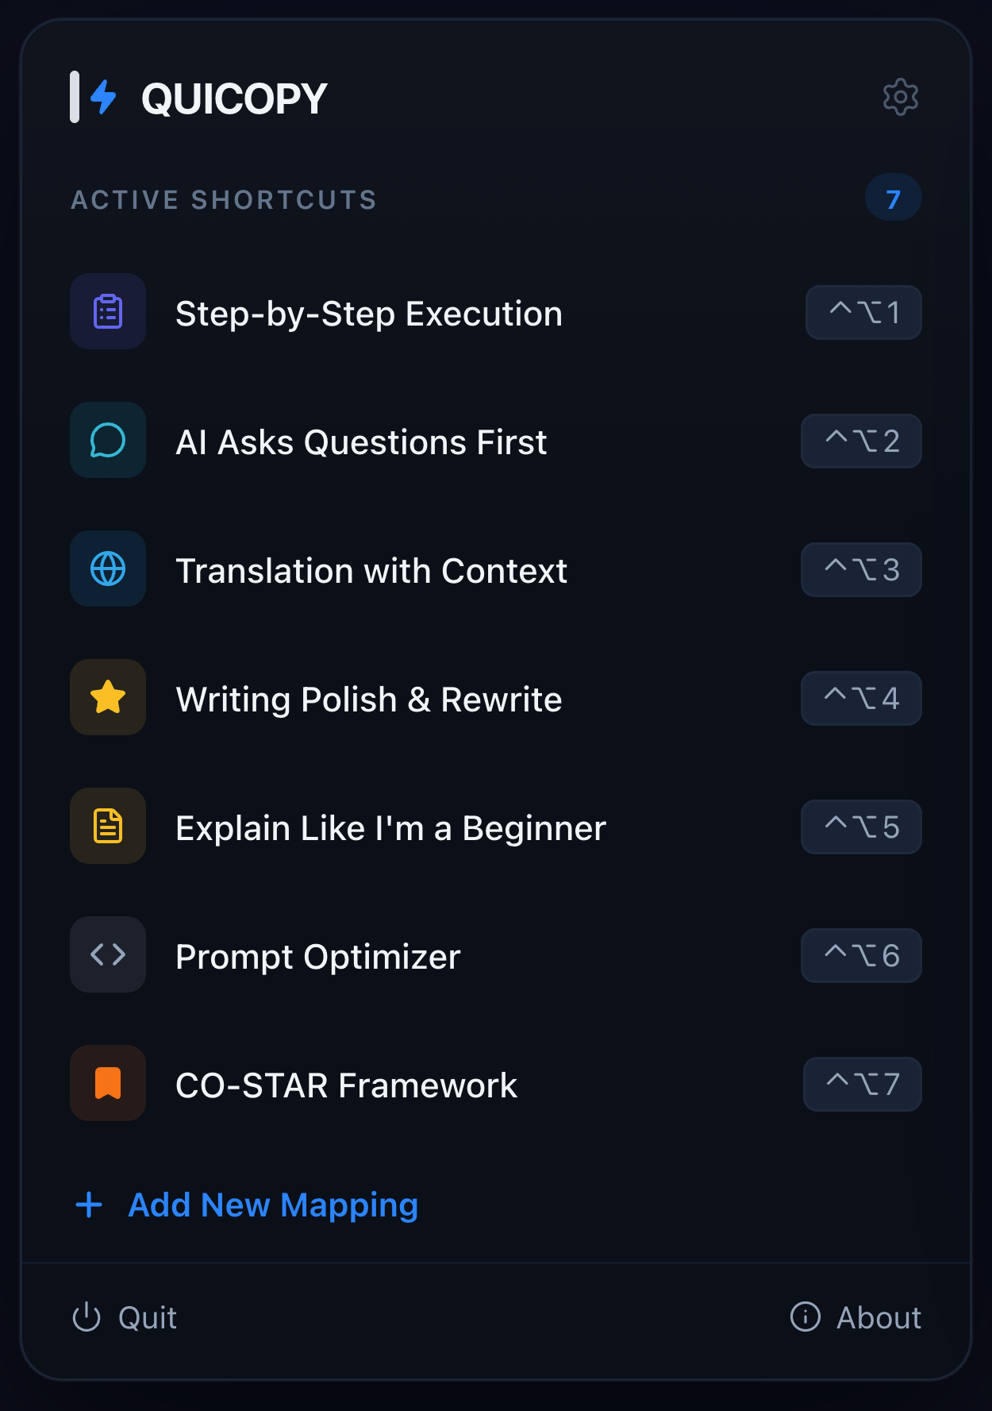Click the ^⌥4 shortcut badge for Writing Polish

click(x=861, y=697)
